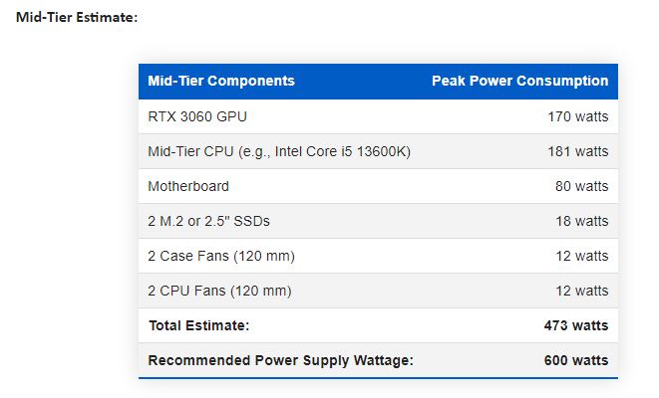The width and height of the screenshot is (659, 398).
Task: Click the 'Mid-Tier Estimate:' heading
Action: tap(77, 19)
